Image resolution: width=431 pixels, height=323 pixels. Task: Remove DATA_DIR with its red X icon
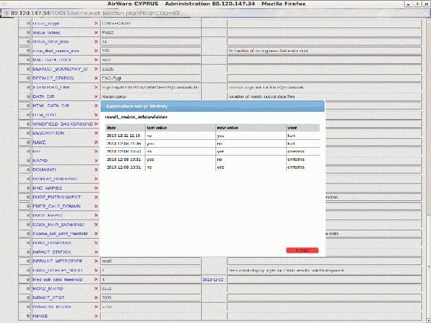click(96, 96)
